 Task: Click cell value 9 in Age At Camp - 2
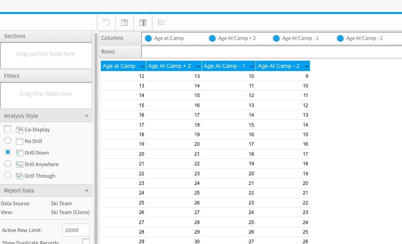pyautogui.click(x=307, y=76)
